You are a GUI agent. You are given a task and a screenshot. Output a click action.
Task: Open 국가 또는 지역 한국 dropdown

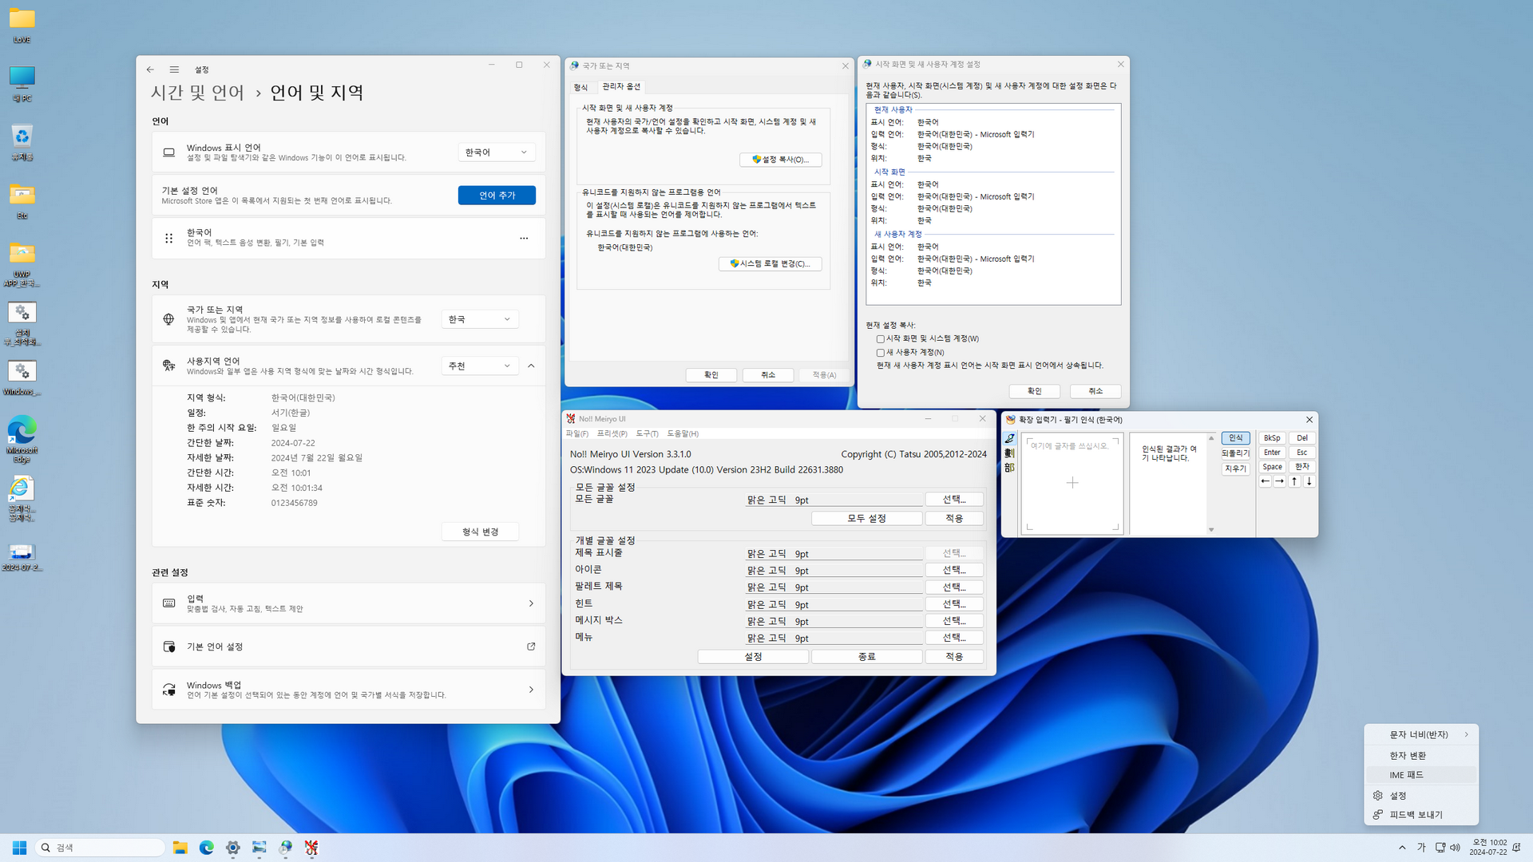click(479, 319)
